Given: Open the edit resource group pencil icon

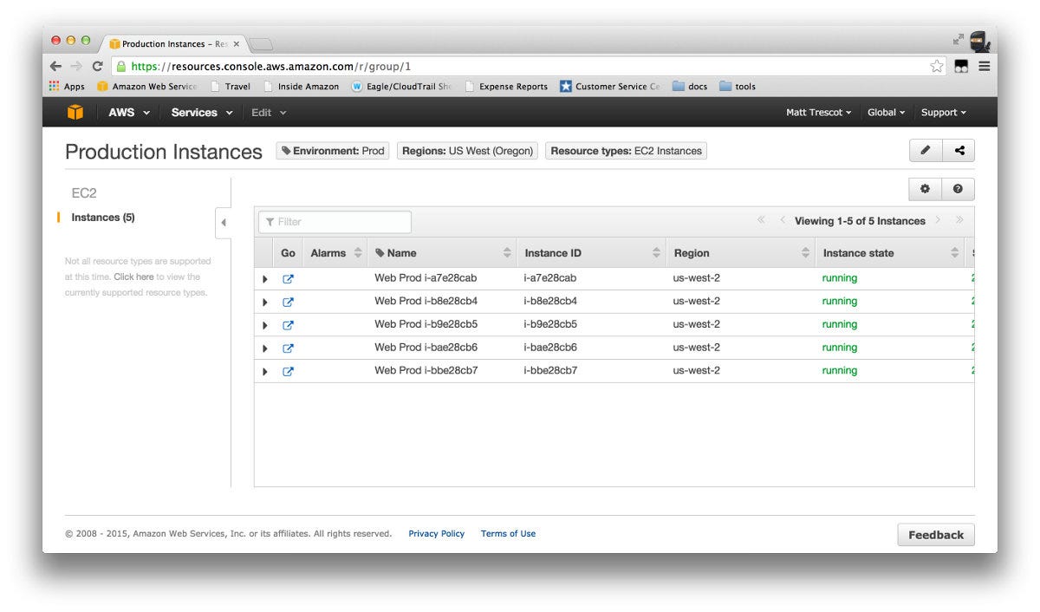Looking at the screenshot, I should [x=924, y=150].
